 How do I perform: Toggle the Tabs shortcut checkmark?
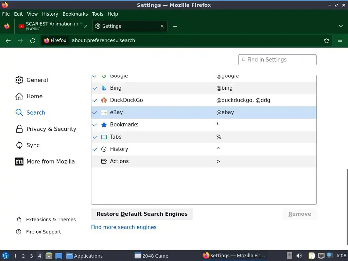(x=95, y=137)
